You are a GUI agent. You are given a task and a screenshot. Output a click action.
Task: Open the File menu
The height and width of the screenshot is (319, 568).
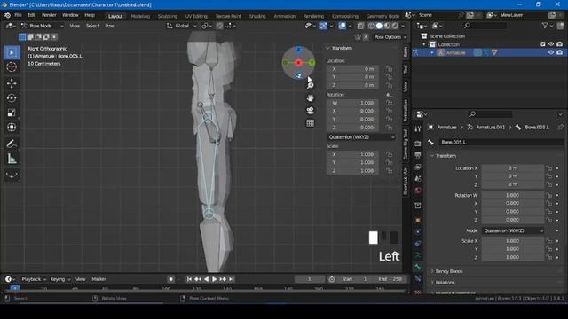(x=18, y=15)
